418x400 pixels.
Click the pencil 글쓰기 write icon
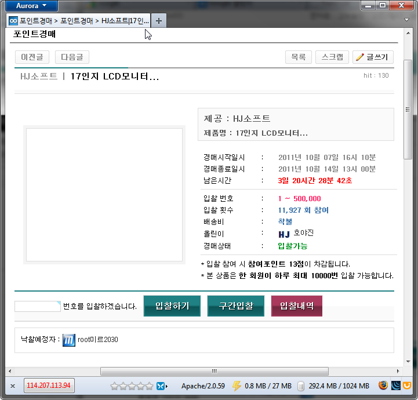(x=360, y=57)
